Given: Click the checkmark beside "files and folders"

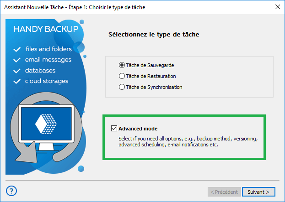Looking at the screenshot, I should tap(17, 49).
